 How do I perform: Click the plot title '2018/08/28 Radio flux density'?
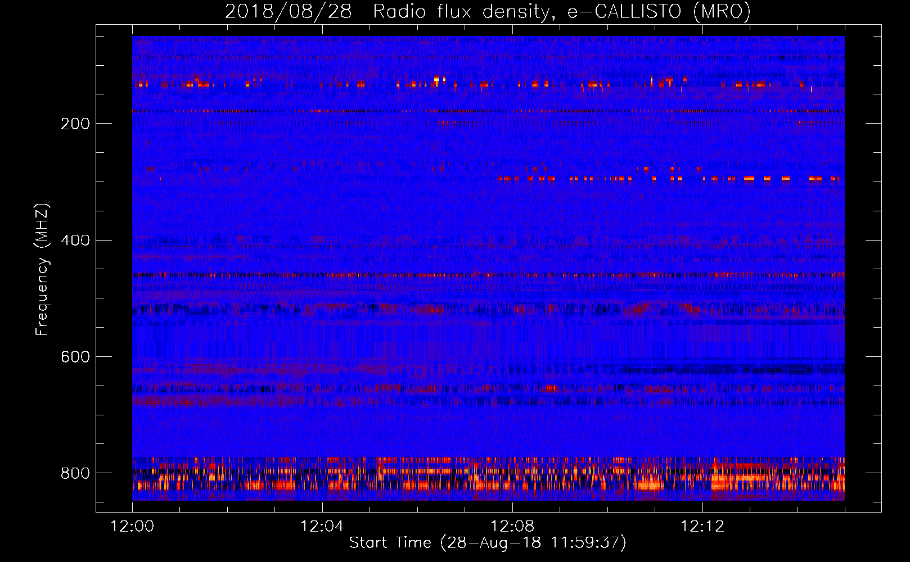coord(488,12)
